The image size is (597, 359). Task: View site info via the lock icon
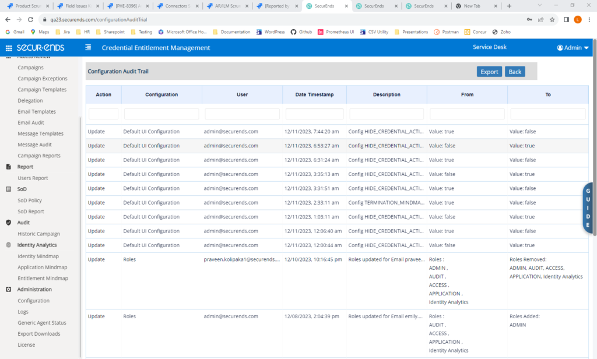[44, 19]
